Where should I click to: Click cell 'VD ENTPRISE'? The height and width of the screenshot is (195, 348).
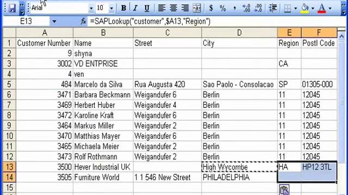(103, 64)
